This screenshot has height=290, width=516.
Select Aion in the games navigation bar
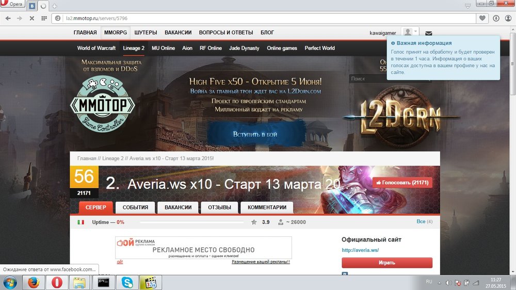tap(187, 48)
